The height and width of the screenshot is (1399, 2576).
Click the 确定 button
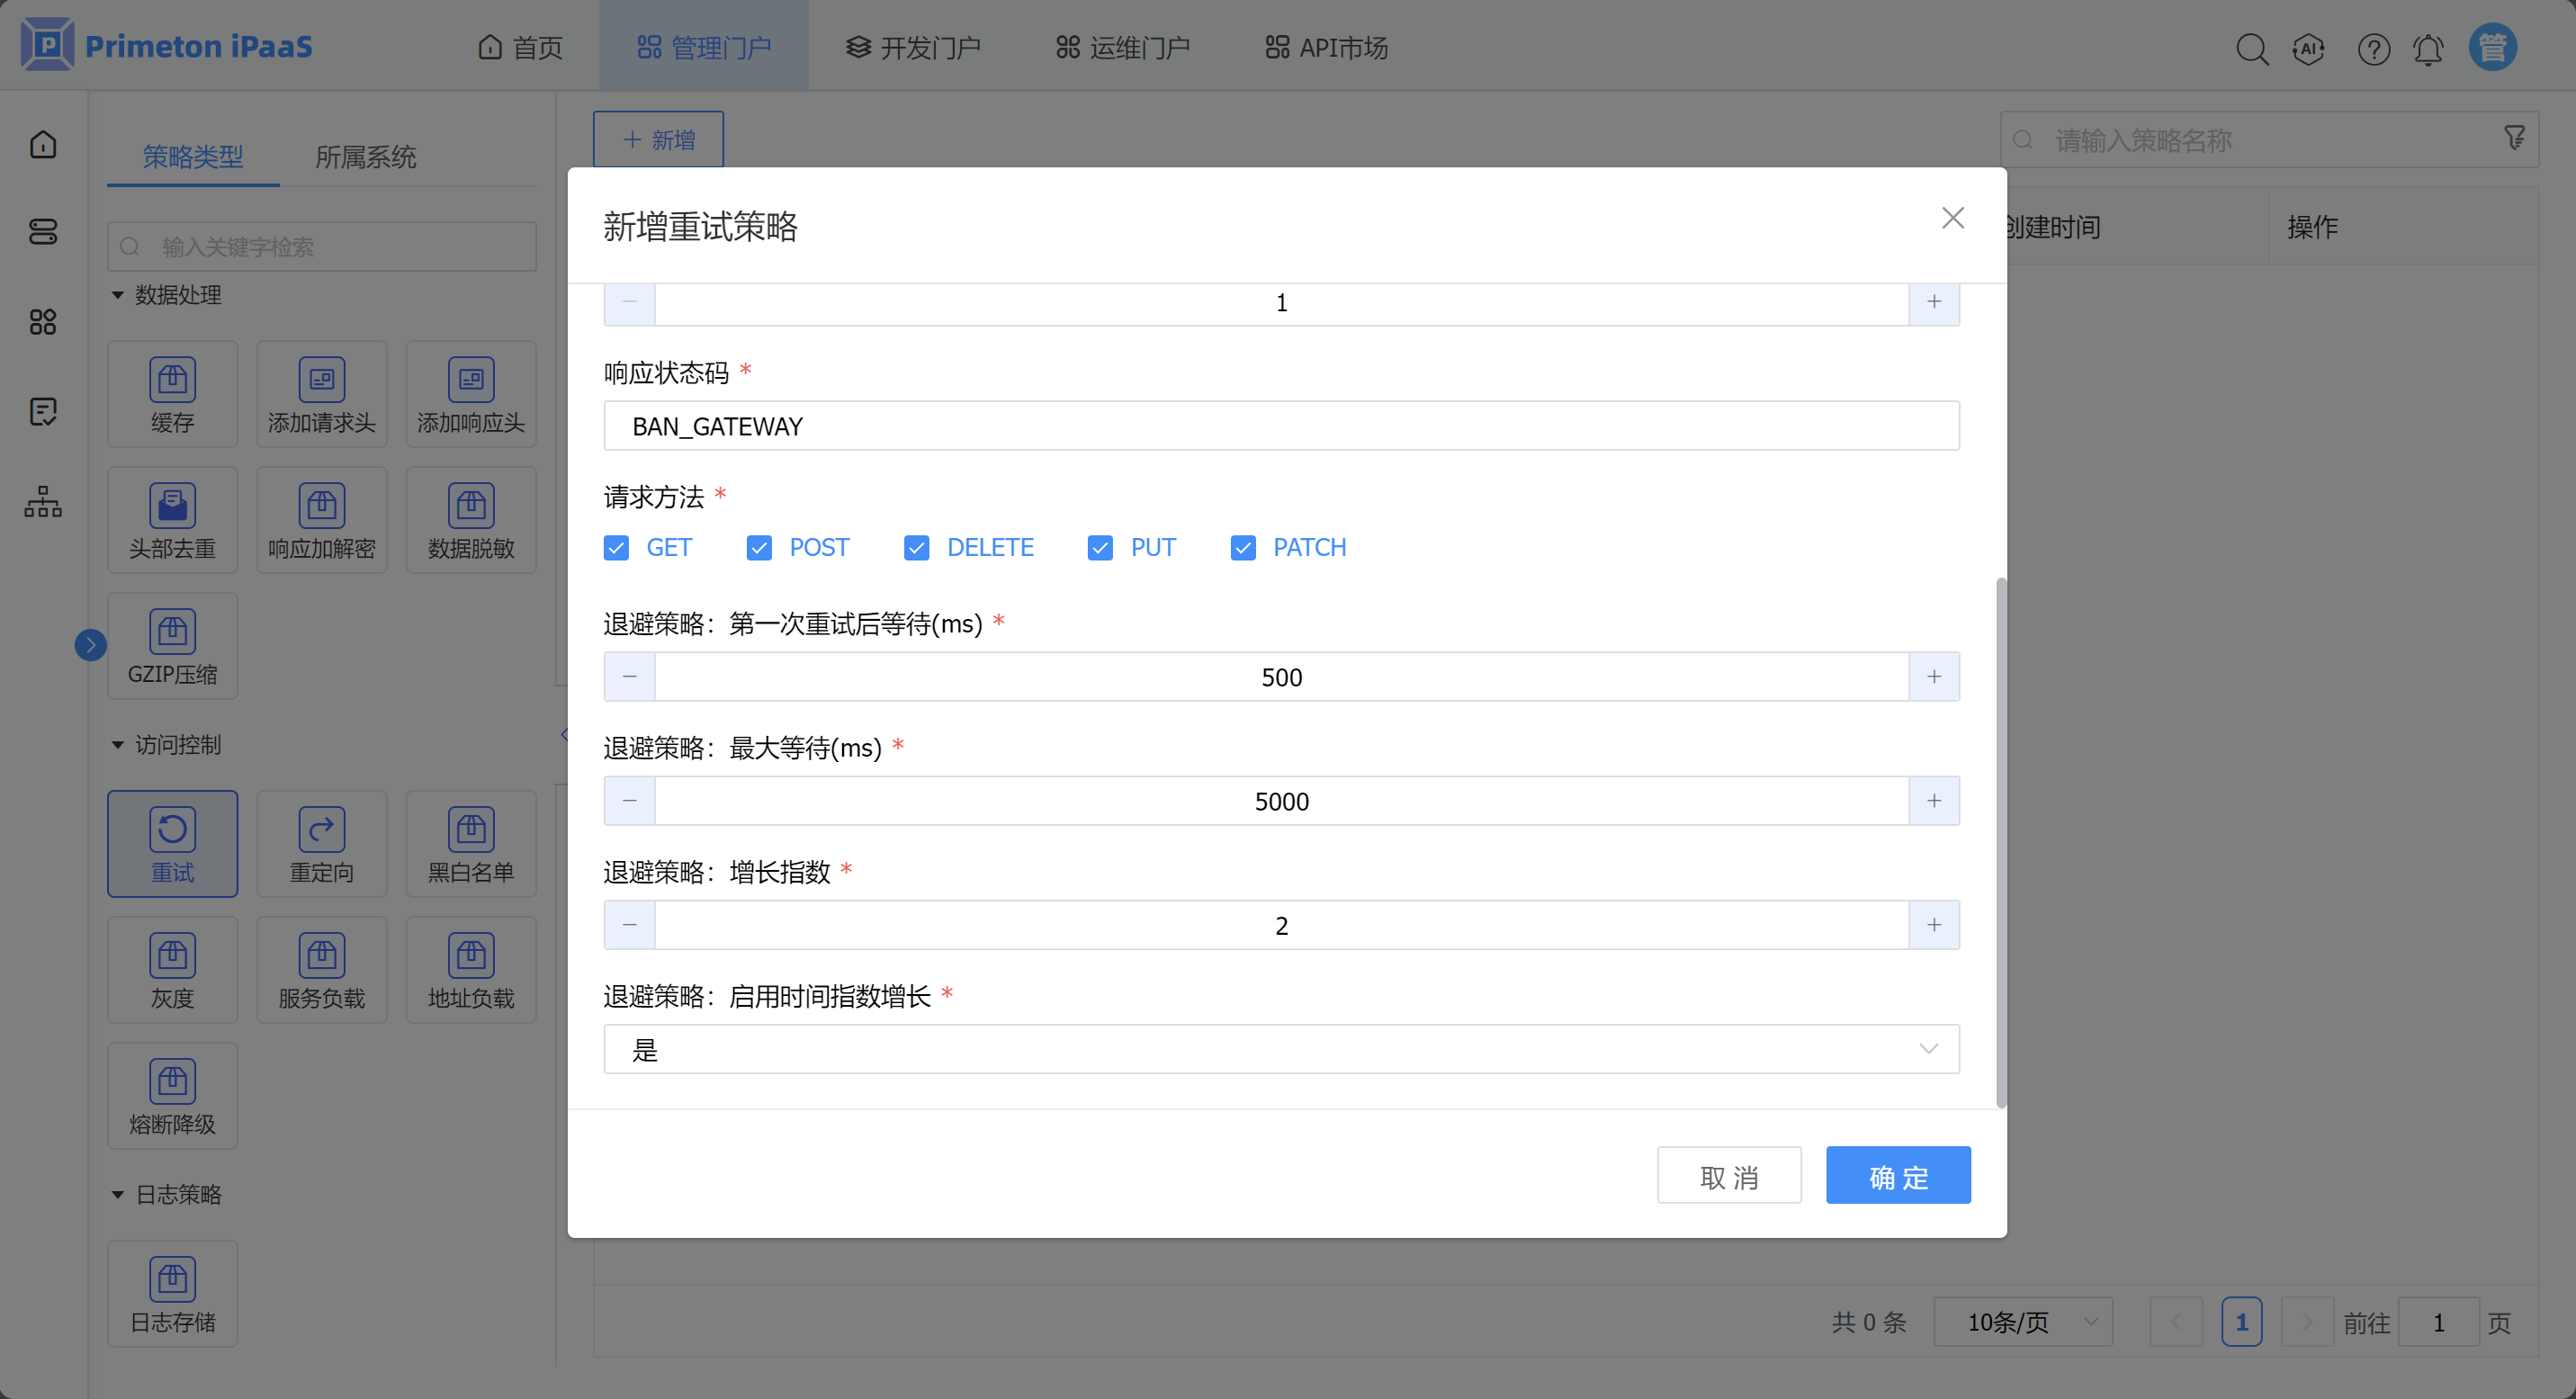pyautogui.click(x=1897, y=1176)
